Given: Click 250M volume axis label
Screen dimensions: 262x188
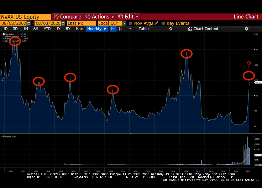Looking at the screenshot, I should tap(257, 139).
